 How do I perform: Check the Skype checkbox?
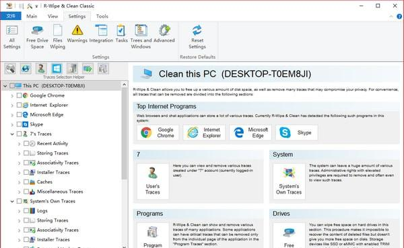(x=19, y=124)
